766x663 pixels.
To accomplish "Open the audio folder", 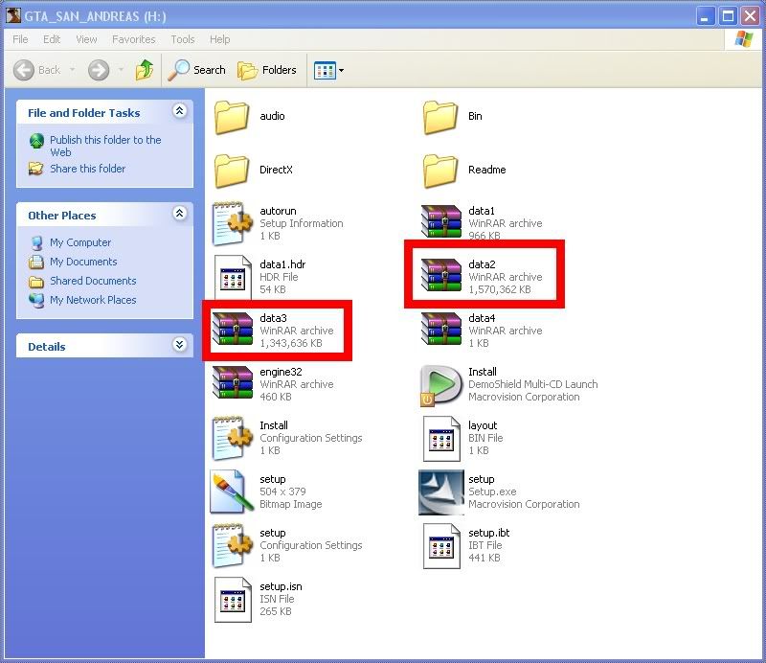I will coord(250,116).
